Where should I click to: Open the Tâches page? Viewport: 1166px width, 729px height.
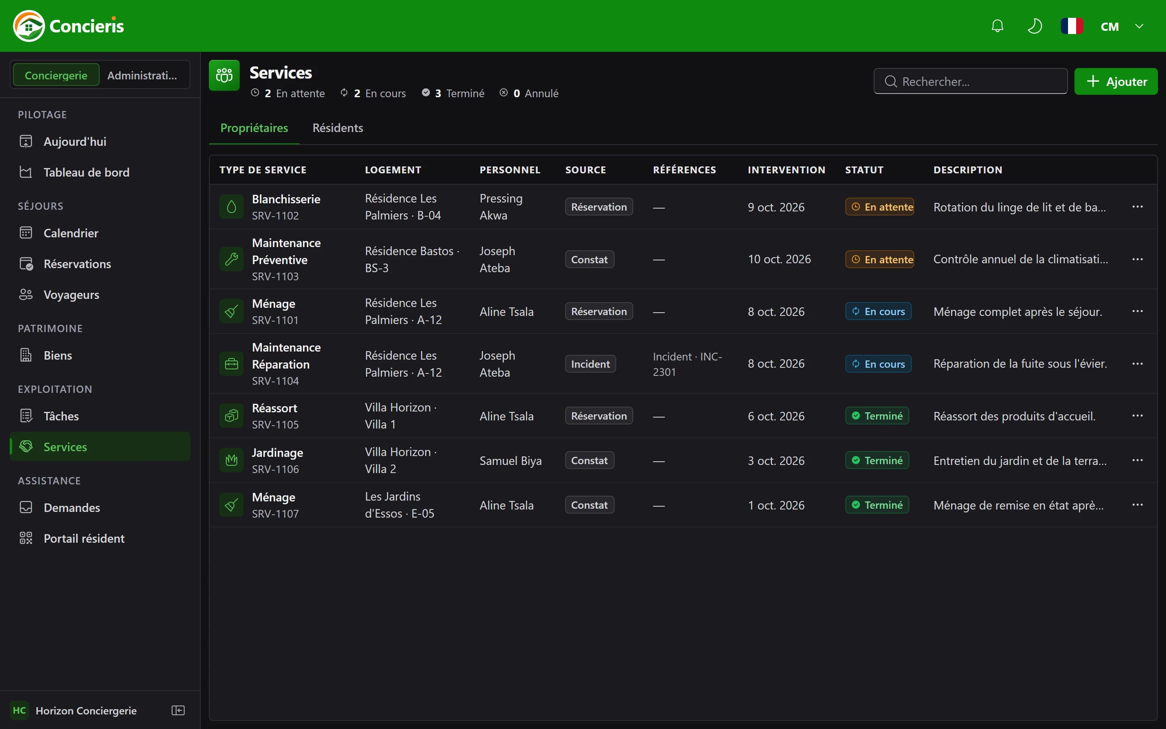click(x=100, y=416)
